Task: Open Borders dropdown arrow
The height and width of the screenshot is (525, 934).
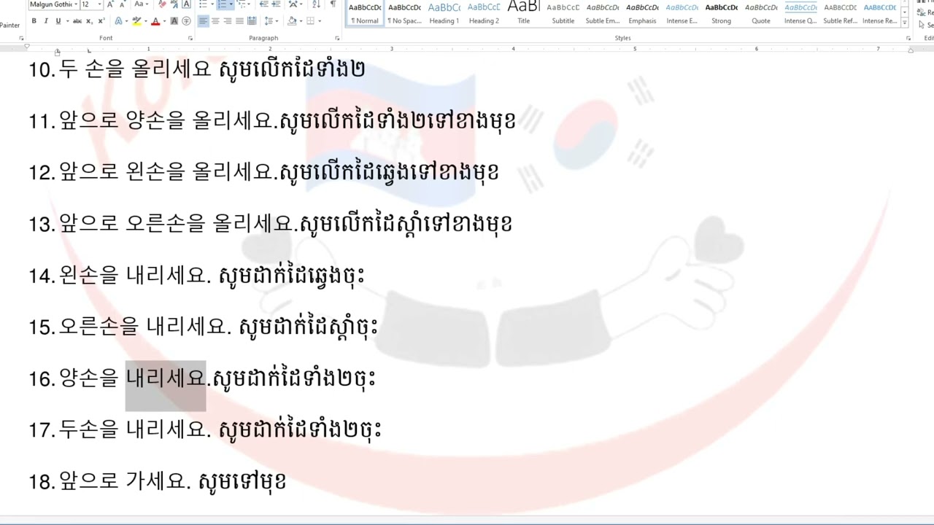Action: pyautogui.click(x=320, y=21)
